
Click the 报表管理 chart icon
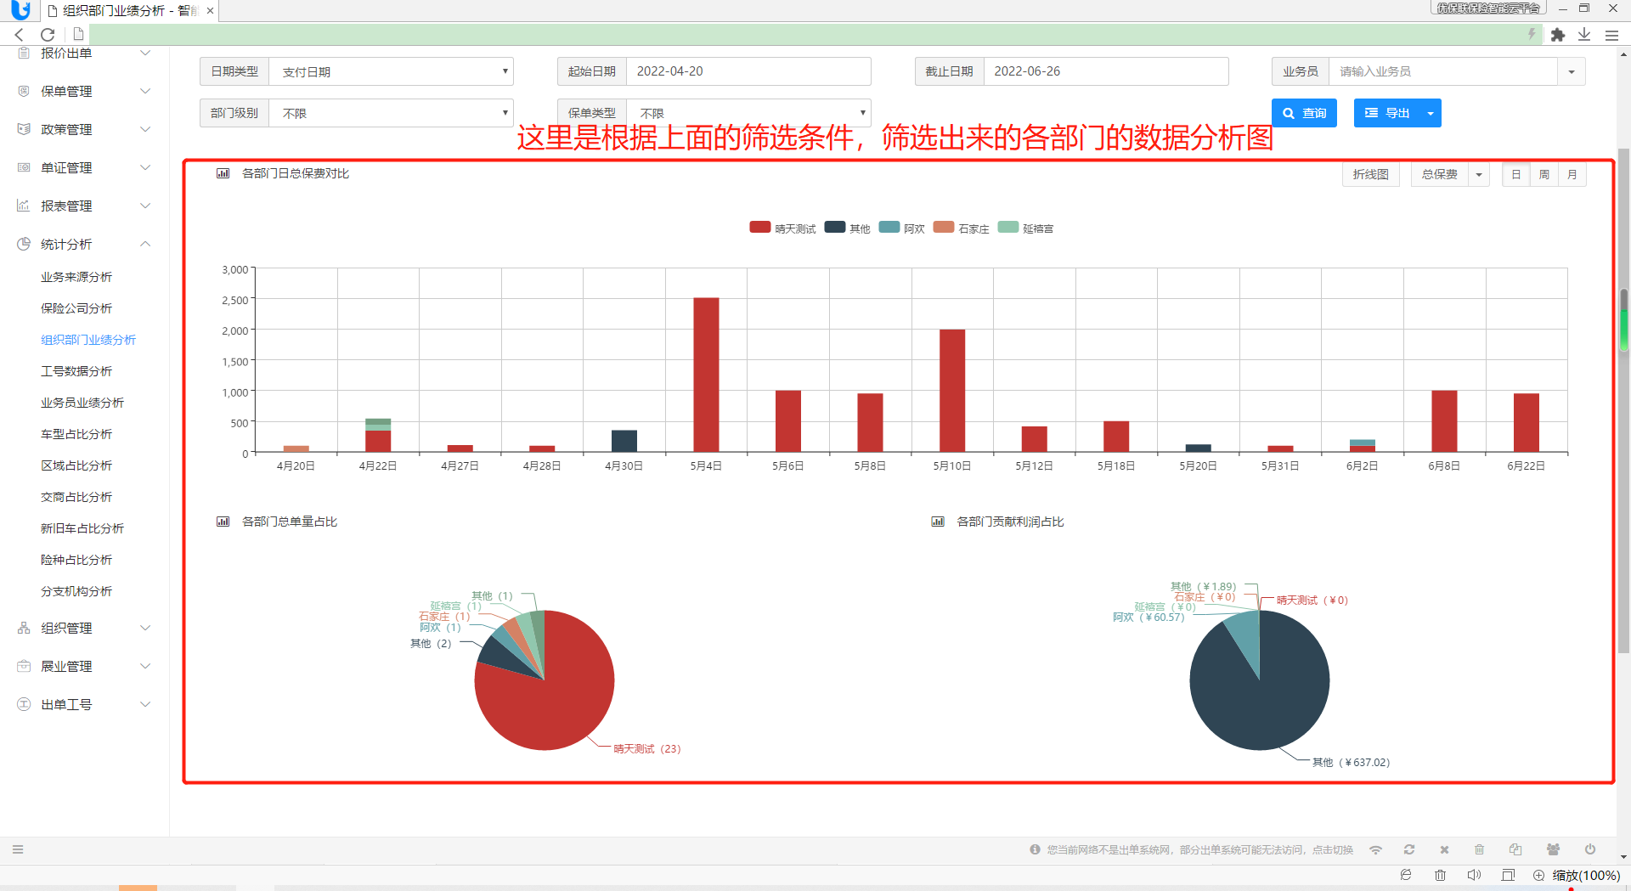(x=24, y=206)
